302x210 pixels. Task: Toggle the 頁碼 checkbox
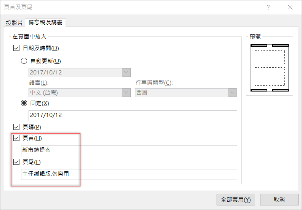(16, 127)
